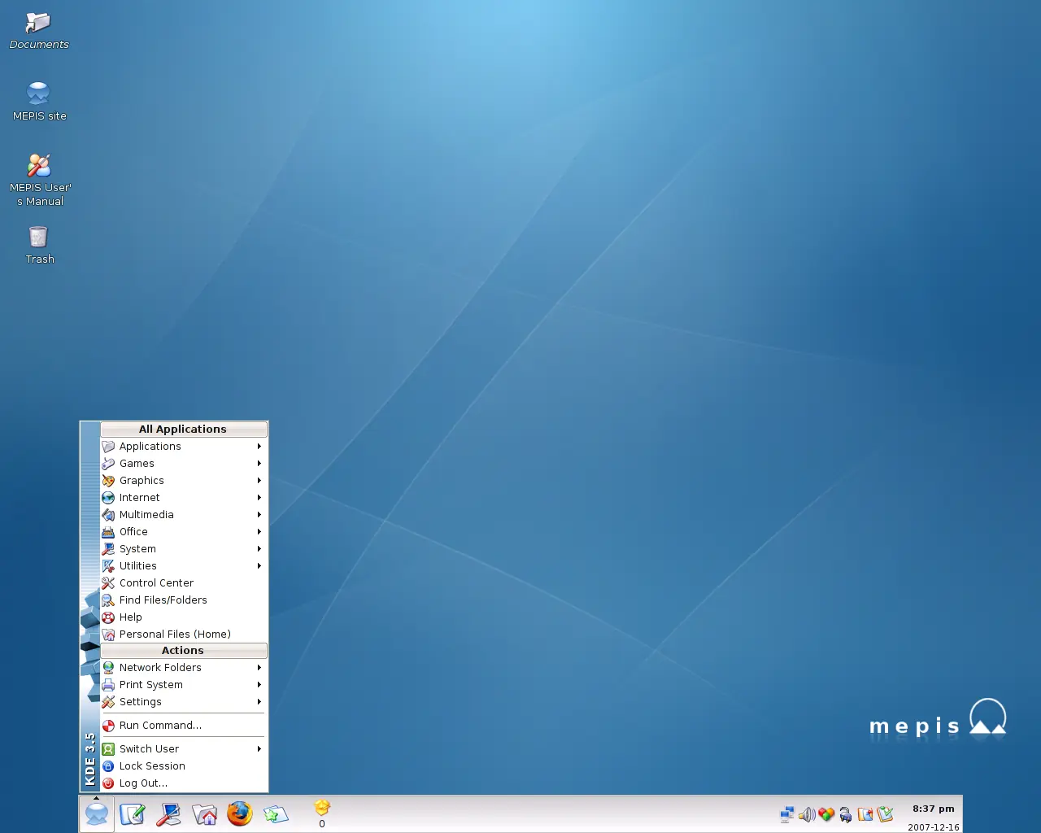Image resolution: width=1041 pixels, height=833 pixels.
Task: Click the notepad-with-pencil panel icon
Action: click(x=132, y=813)
